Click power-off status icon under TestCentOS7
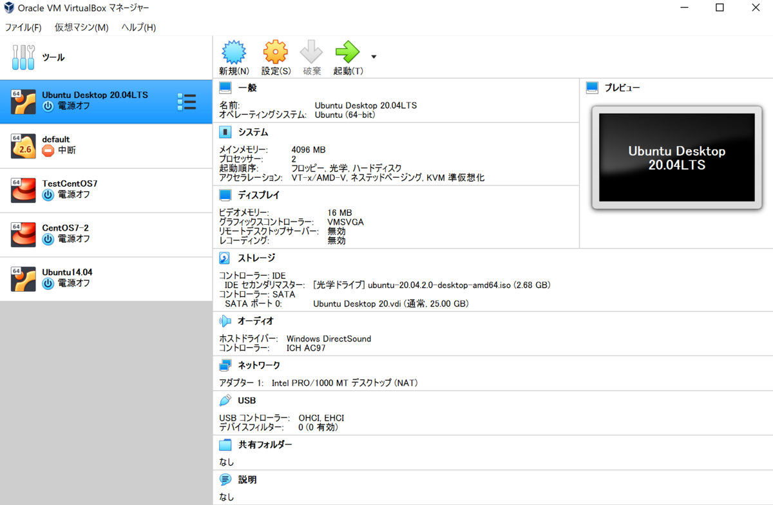This screenshot has height=505, width=773. coord(48,195)
